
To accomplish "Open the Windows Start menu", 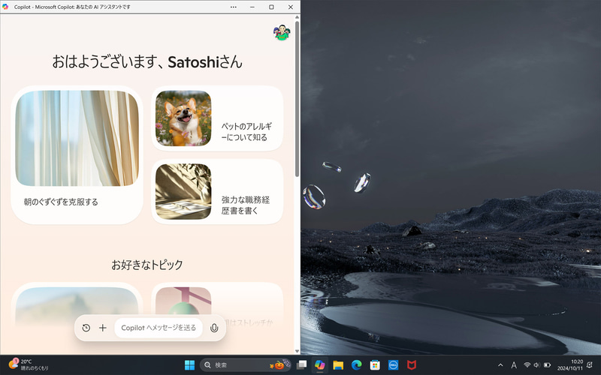I will tap(190, 365).
